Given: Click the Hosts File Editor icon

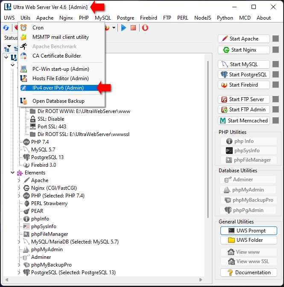Looking at the screenshot, I should 23,78.
